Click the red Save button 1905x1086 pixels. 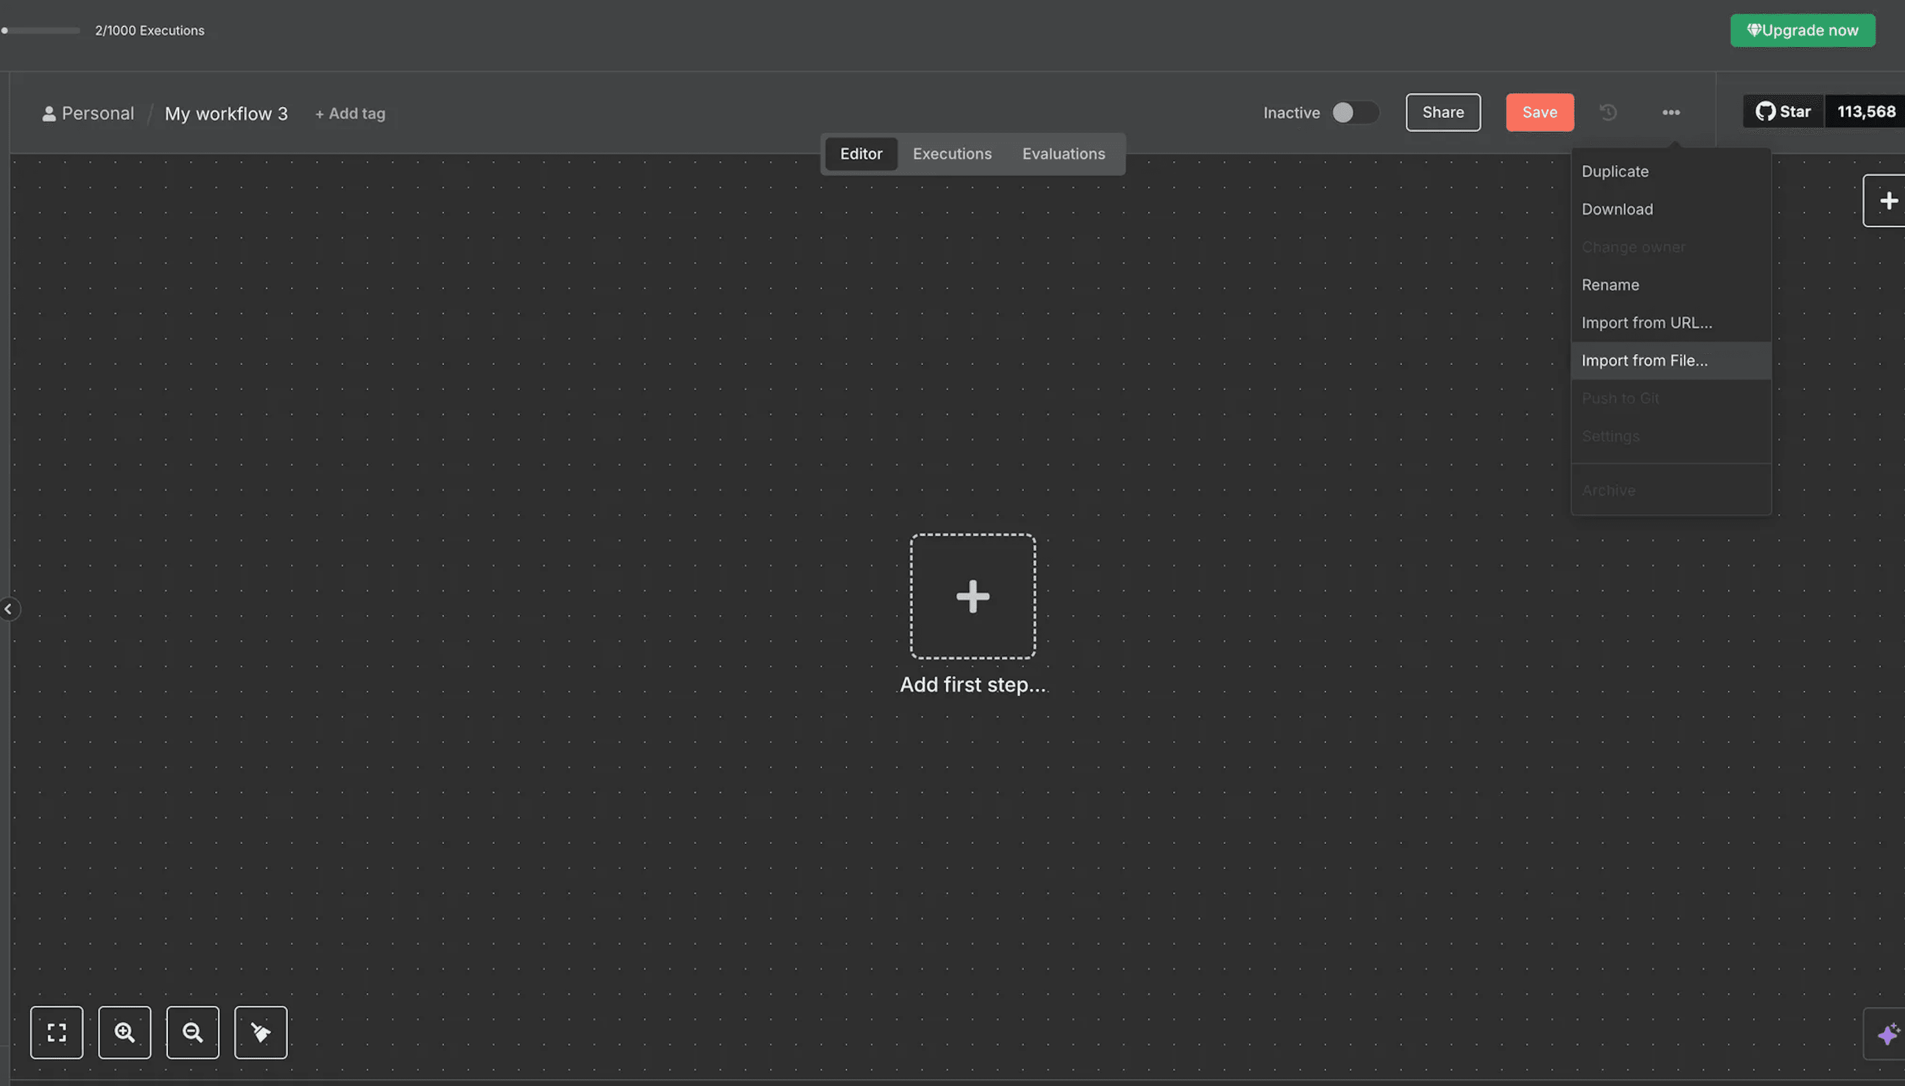[x=1540, y=112]
